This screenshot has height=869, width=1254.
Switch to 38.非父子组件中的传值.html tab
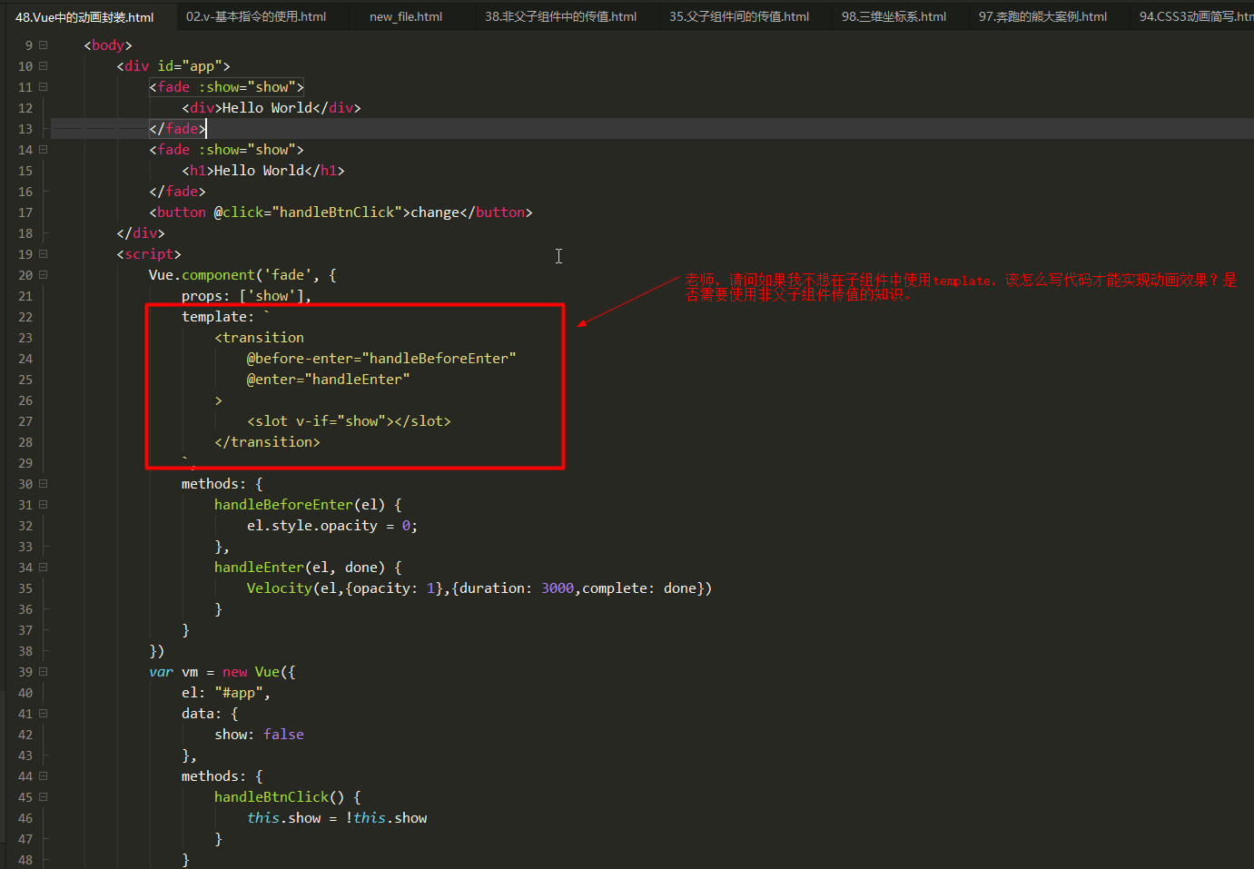560,16
